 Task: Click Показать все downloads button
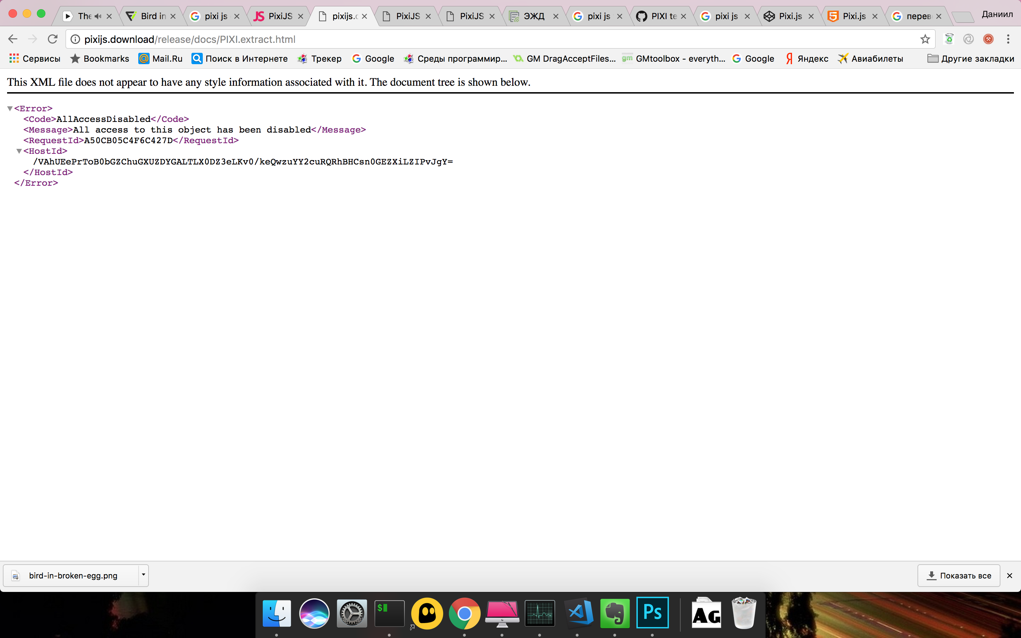pyautogui.click(x=959, y=576)
